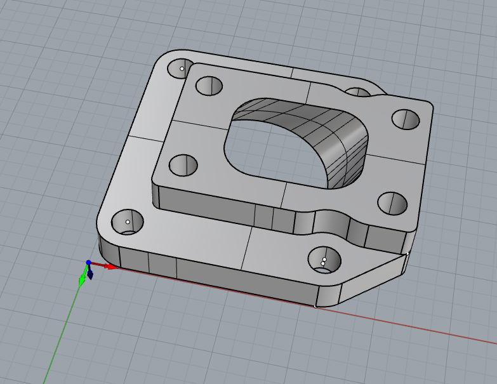Click the blue origin point of axis gizmo

coord(88,262)
